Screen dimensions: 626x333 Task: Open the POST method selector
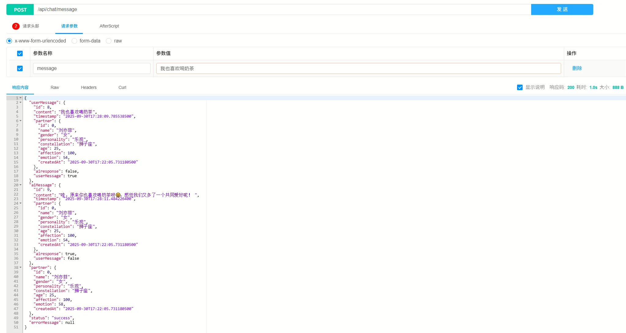click(20, 10)
